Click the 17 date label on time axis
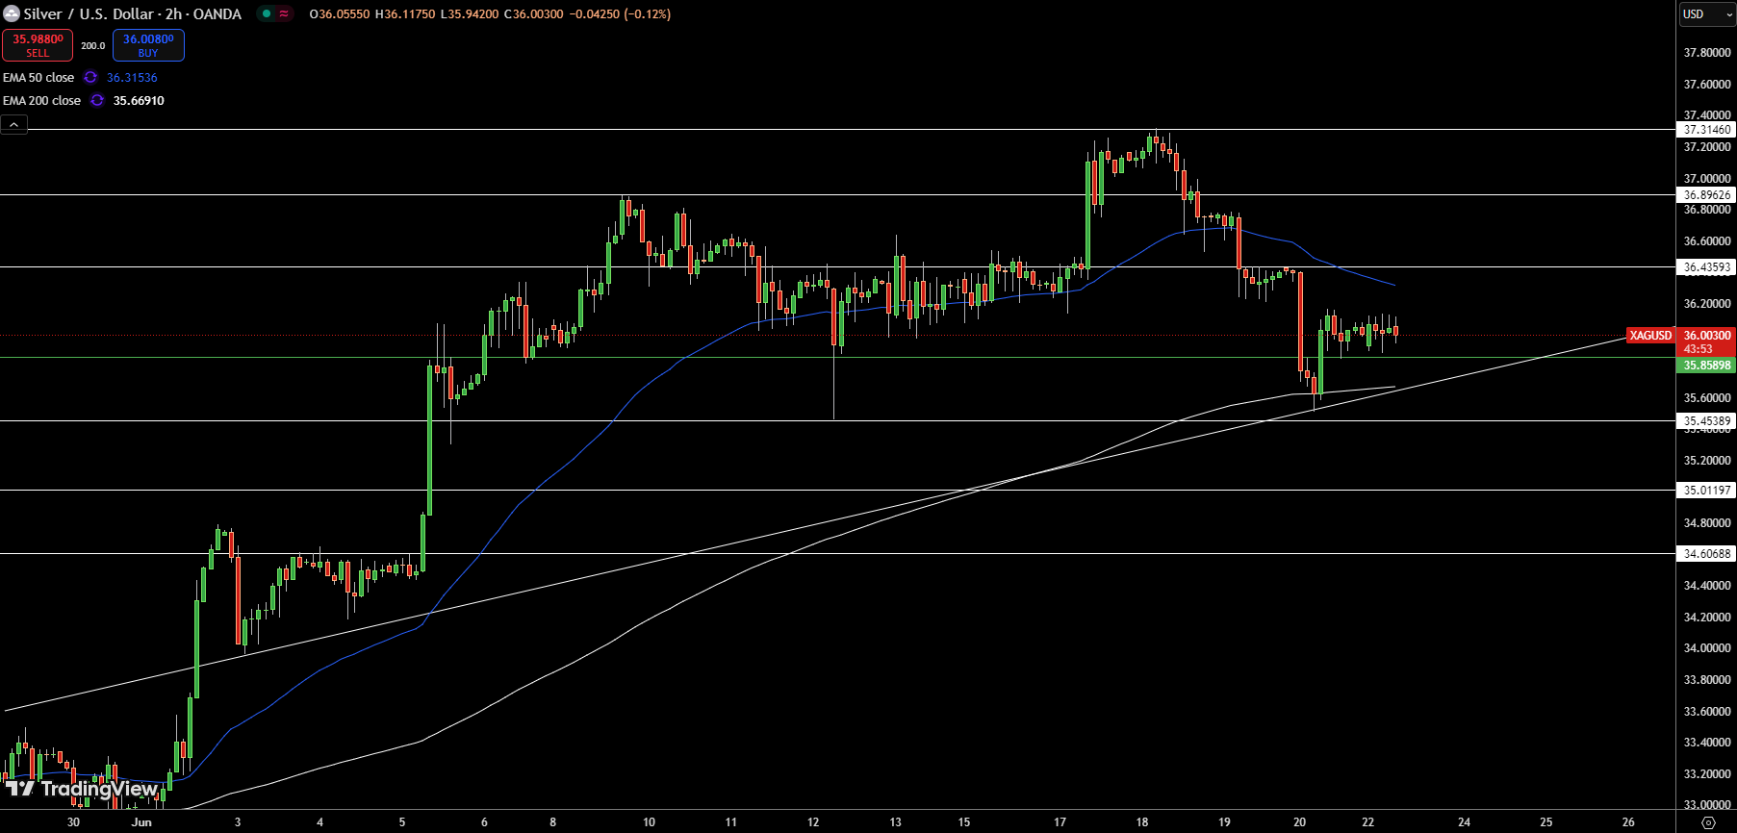The height and width of the screenshot is (833, 1737). (x=1060, y=821)
